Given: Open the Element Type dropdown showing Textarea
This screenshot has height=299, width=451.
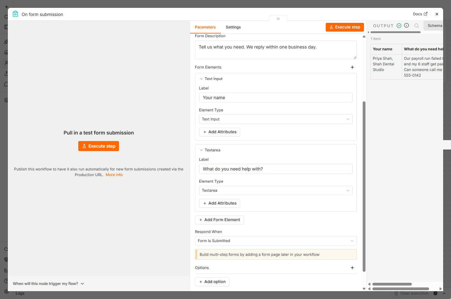Looking at the screenshot, I should coord(276,190).
